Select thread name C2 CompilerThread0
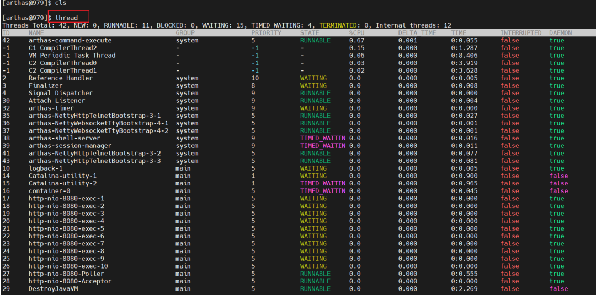 click(x=62, y=63)
